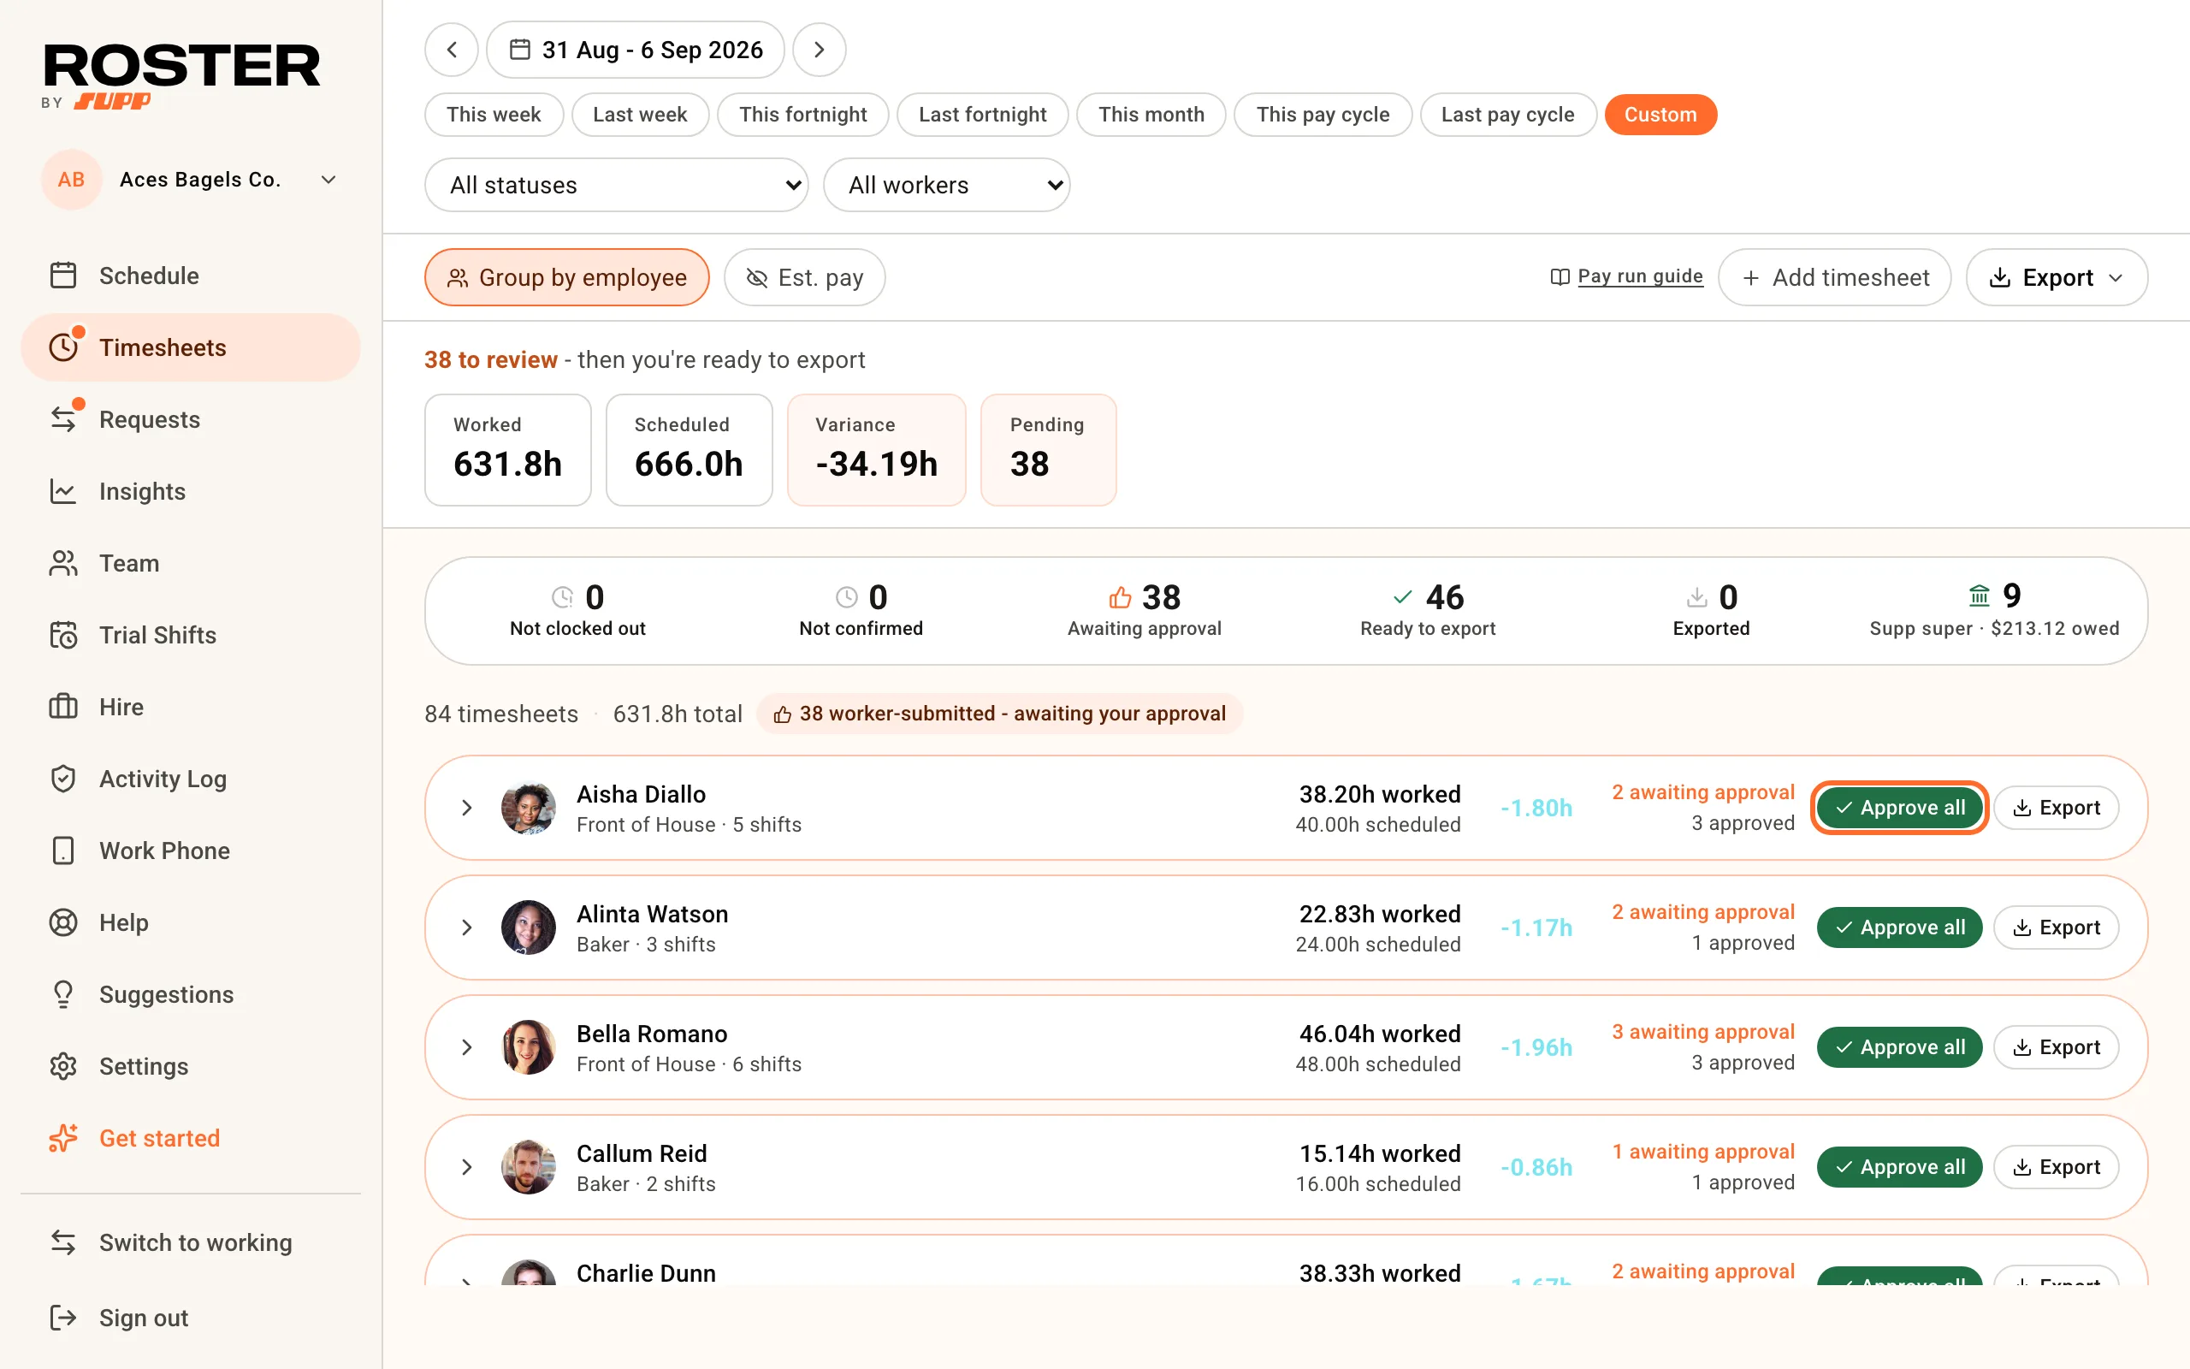Image resolution: width=2190 pixels, height=1369 pixels.
Task: Click the Timesheets clock icon
Action: pos(63,347)
